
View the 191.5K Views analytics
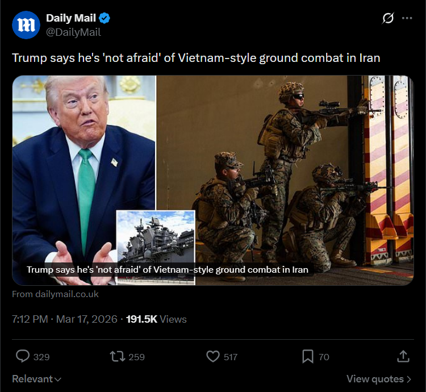point(156,319)
